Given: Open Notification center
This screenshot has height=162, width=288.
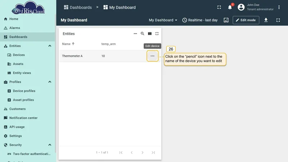Looking at the screenshot, I should 28,118.
